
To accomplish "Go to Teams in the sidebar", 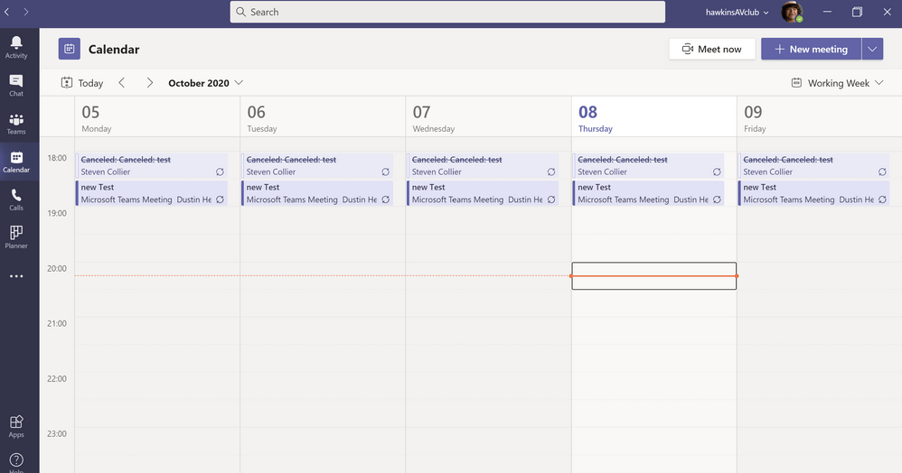I will coord(16,124).
